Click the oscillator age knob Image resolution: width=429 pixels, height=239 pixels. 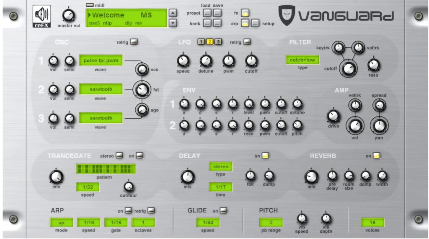pos(142,110)
